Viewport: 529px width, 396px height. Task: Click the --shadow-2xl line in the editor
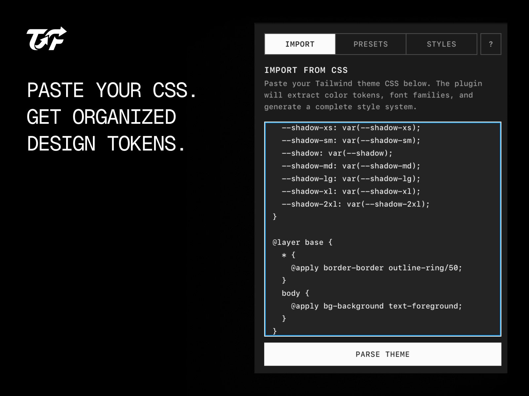click(355, 204)
